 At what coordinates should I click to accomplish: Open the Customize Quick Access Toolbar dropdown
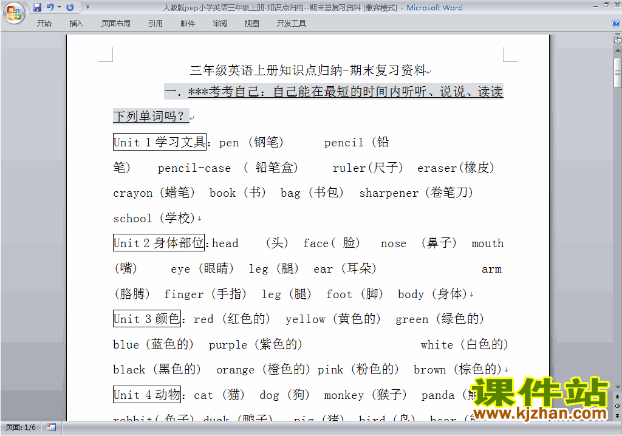(x=87, y=7)
